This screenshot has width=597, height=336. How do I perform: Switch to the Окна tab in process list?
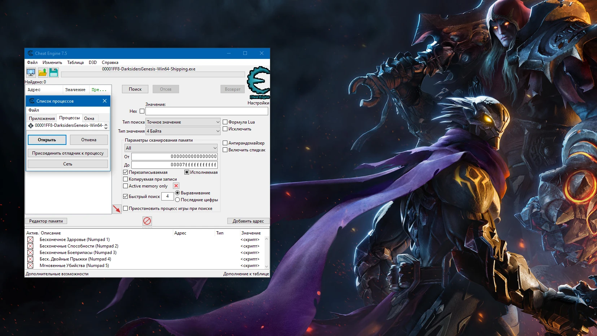point(90,118)
